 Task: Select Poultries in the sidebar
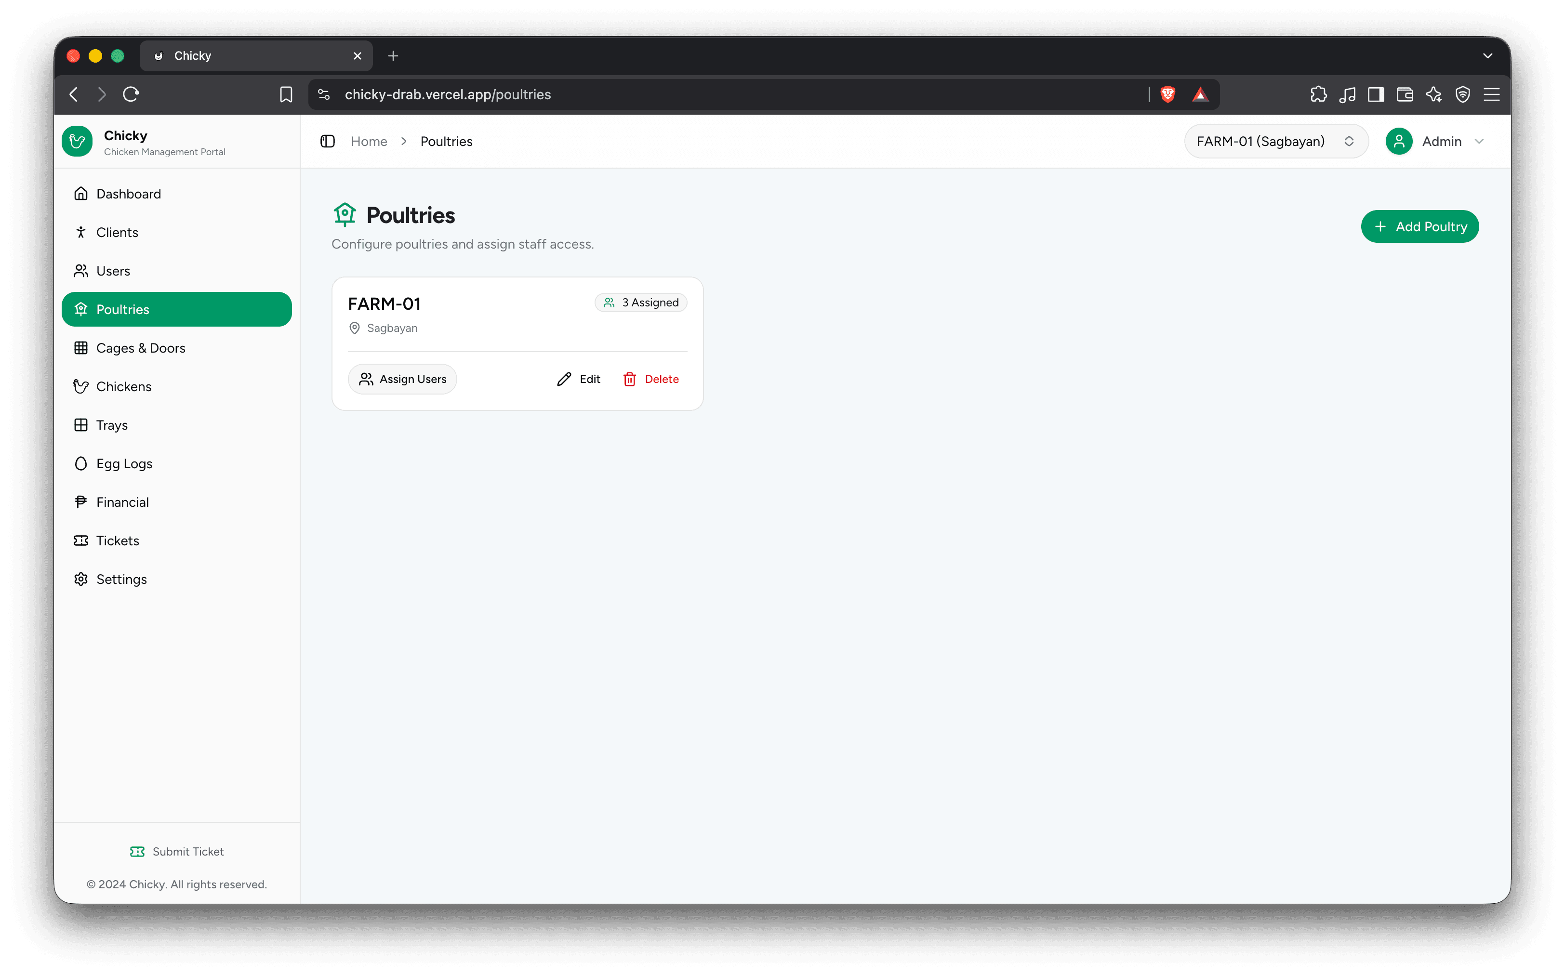pos(177,310)
